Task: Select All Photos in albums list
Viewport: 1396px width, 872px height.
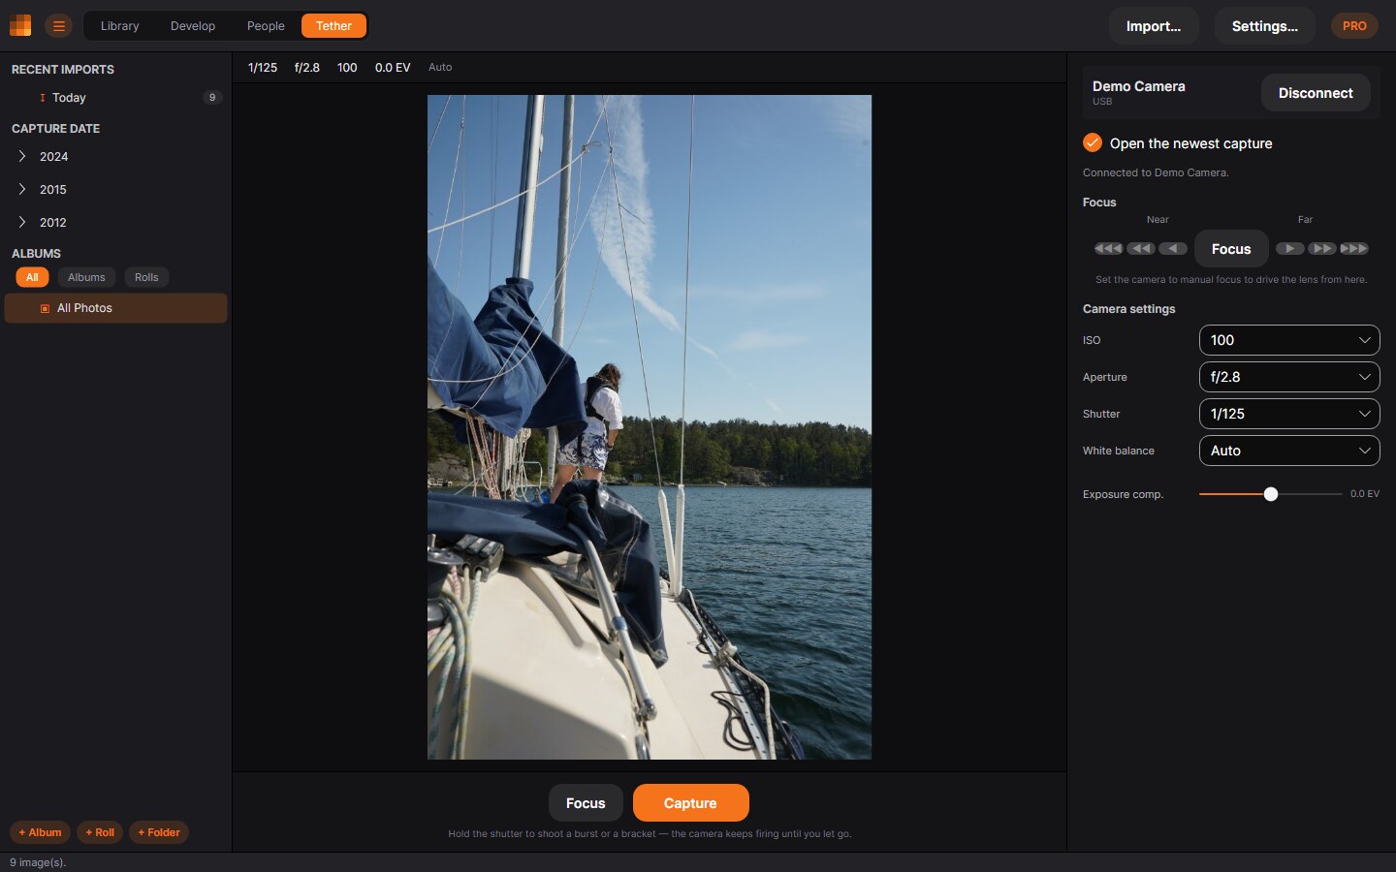Action: tap(116, 308)
